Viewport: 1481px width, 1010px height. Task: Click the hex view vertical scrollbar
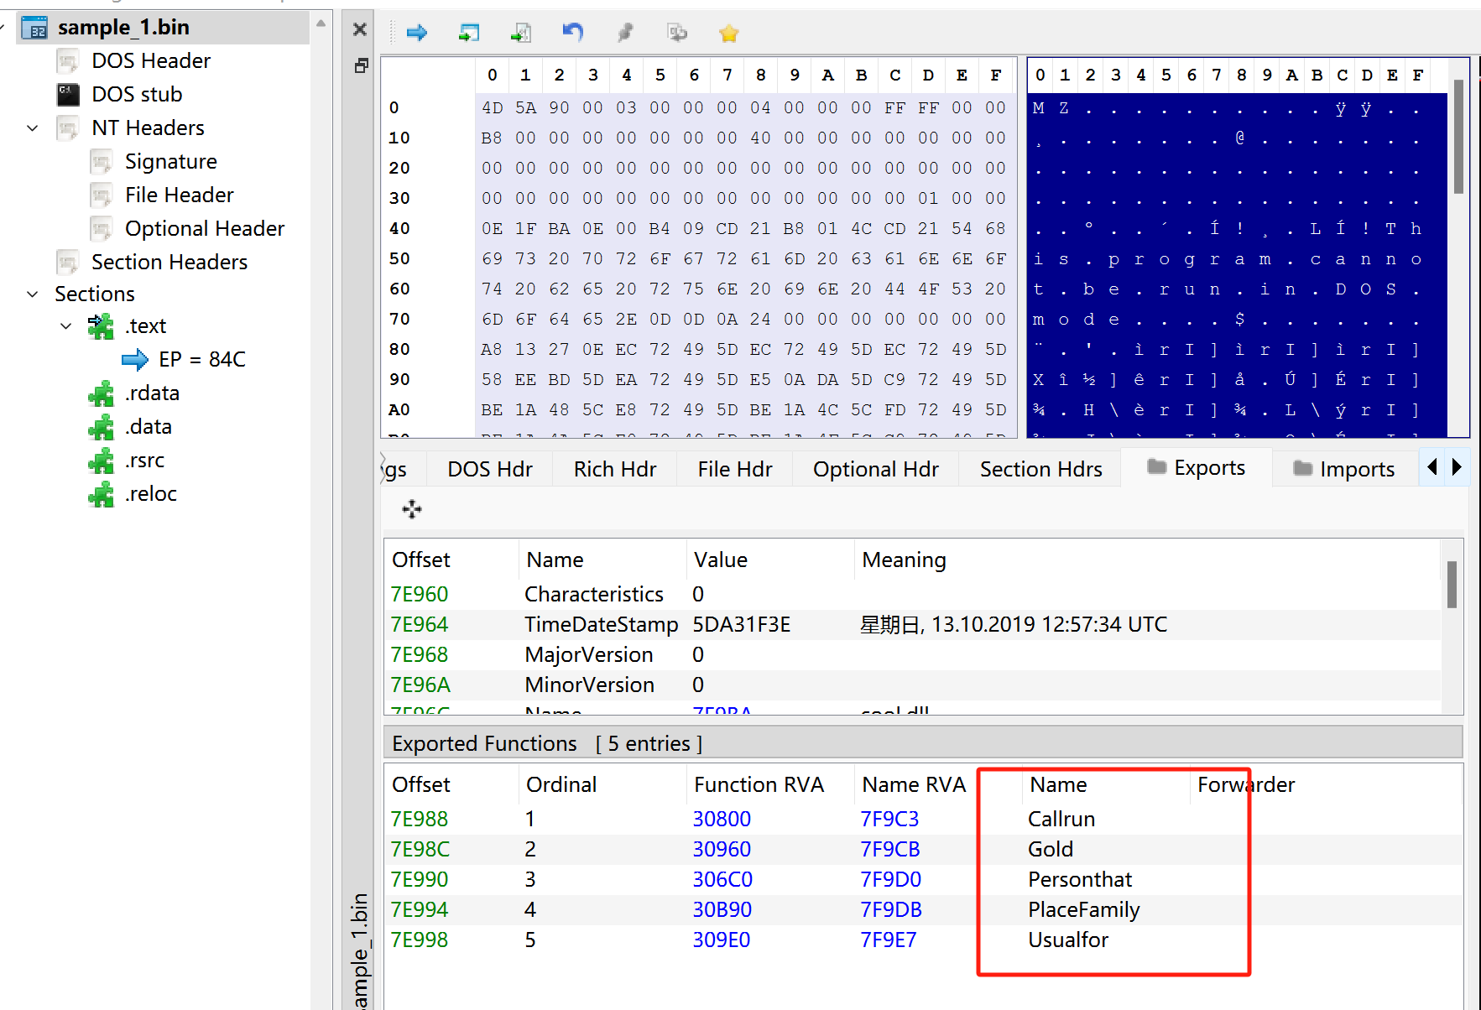1459,136
